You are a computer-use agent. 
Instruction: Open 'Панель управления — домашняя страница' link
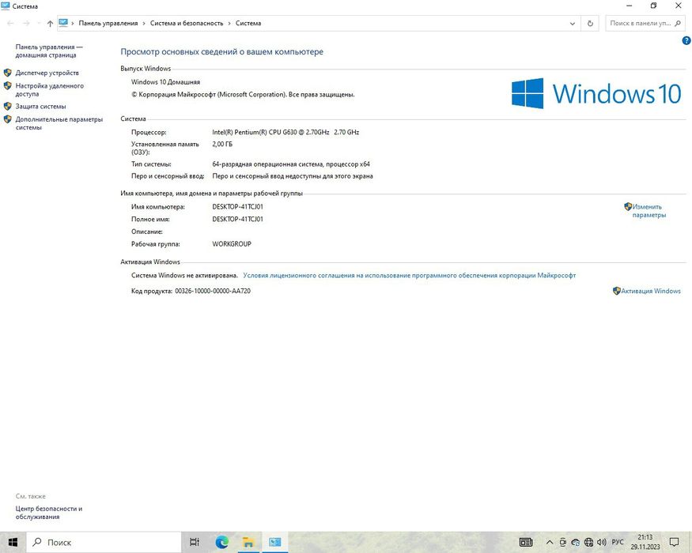click(49, 51)
